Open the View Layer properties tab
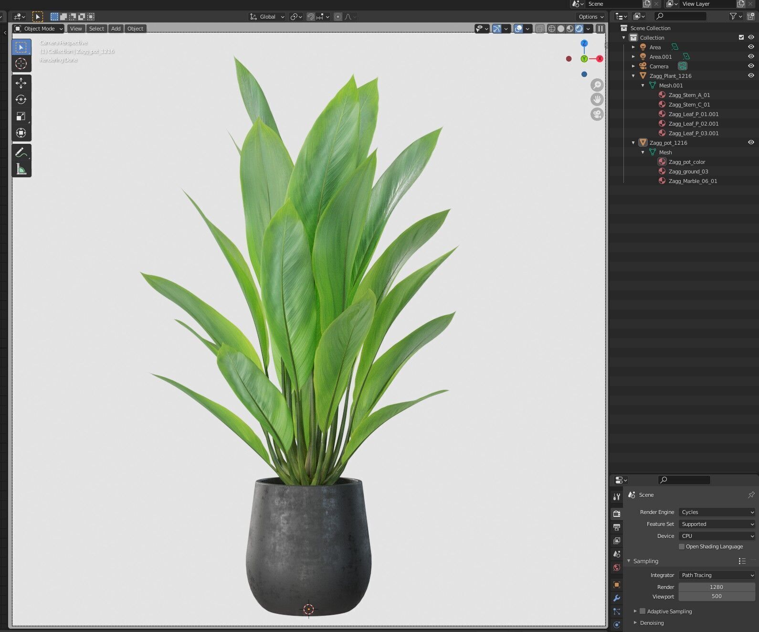Image resolution: width=759 pixels, height=632 pixels. click(x=617, y=541)
